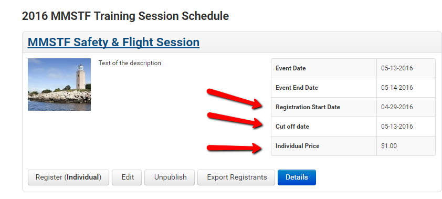Click the 2016 MMSTF Training Session Schedule heading
442x199 pixels.
click(125, 16)
